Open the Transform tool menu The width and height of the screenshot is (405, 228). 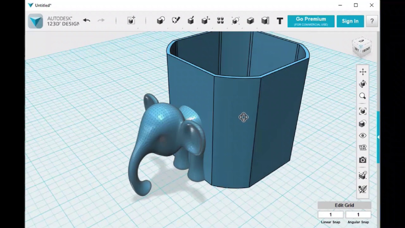(131, 21)
